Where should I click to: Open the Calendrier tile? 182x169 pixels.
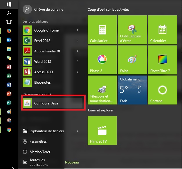coord(162,30)
